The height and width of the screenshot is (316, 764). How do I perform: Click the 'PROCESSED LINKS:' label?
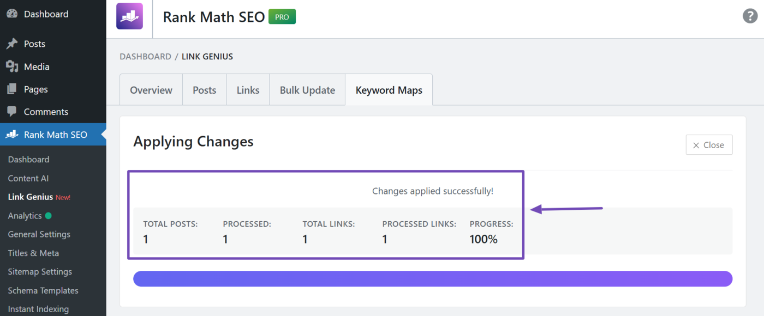(419, 224)
